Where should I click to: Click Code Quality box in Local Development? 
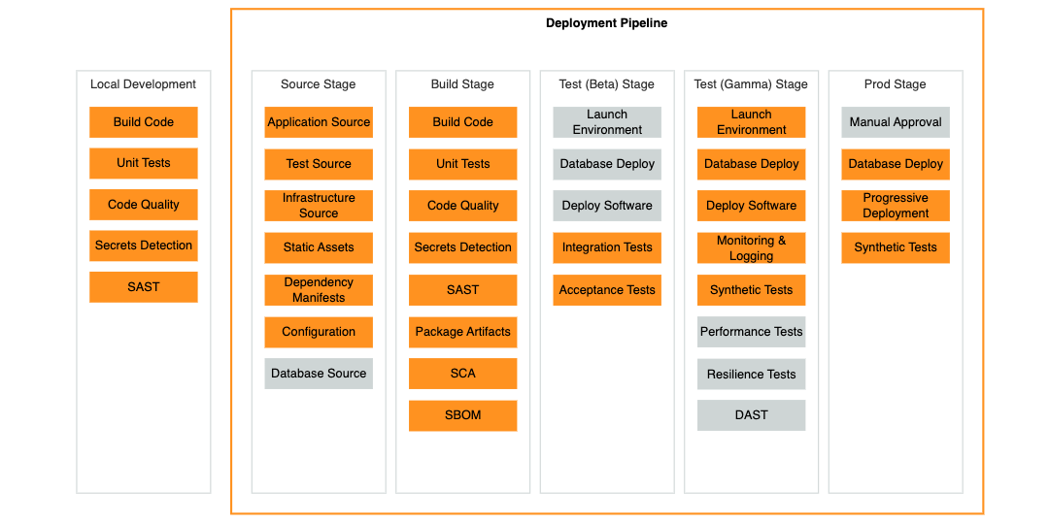[x=143, y=205]
